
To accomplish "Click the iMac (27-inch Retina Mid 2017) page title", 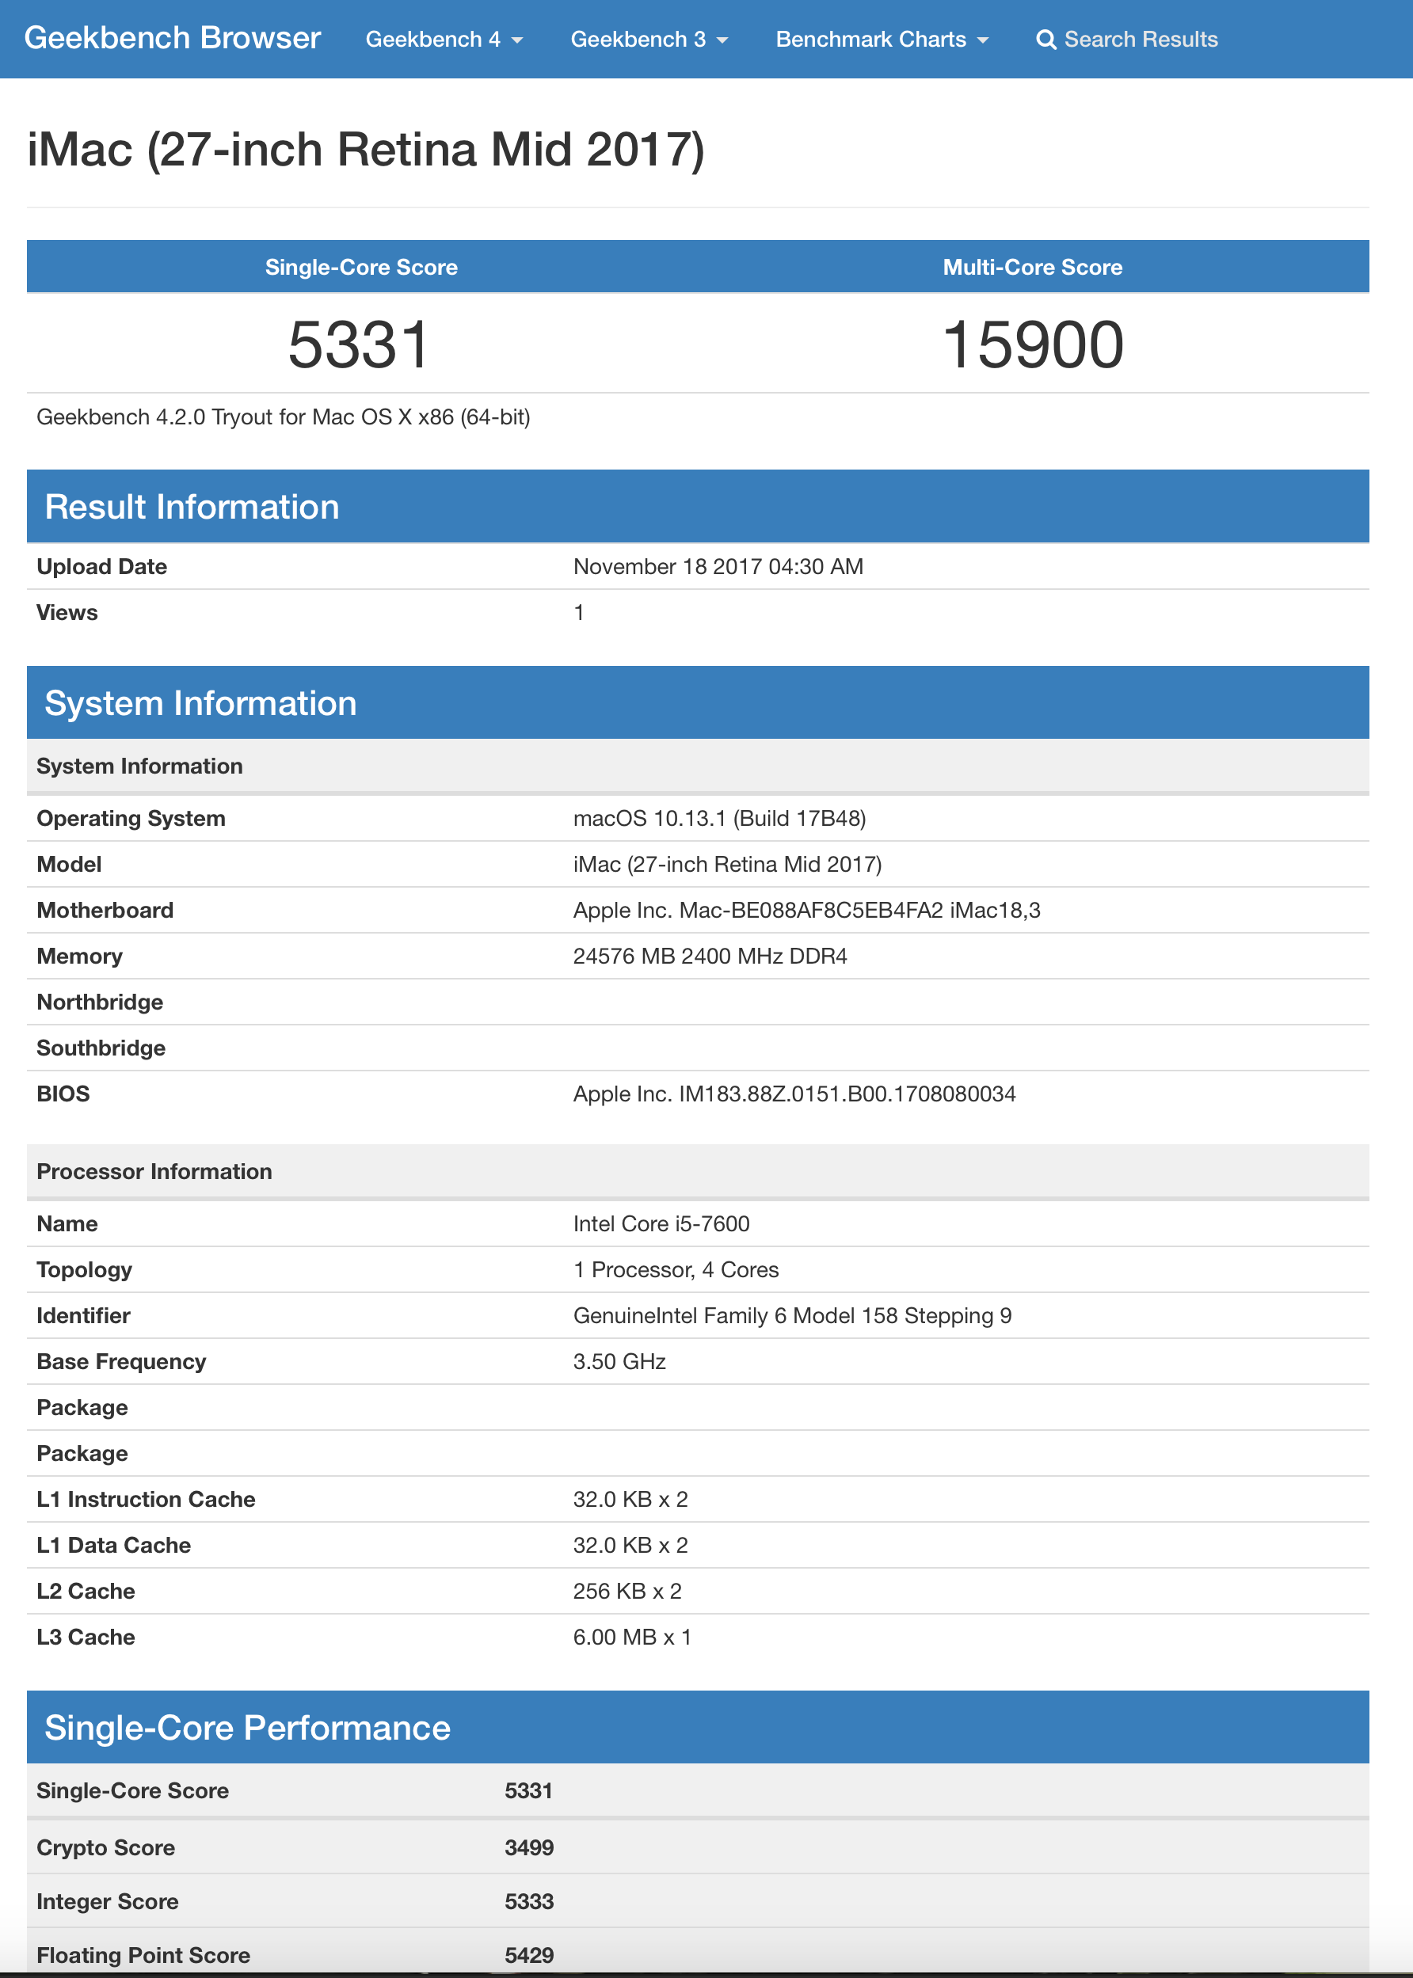I will (x=365, y=150).
